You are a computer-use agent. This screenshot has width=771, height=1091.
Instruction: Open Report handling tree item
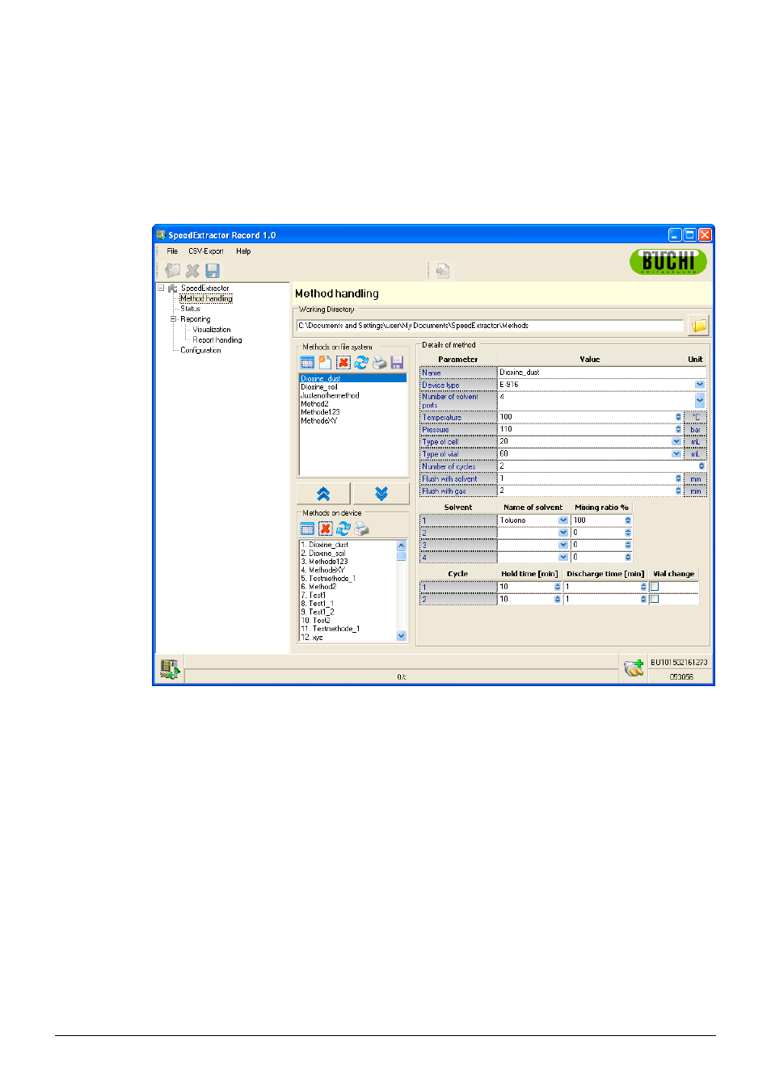pyautogui.click(x=217, y=340)
